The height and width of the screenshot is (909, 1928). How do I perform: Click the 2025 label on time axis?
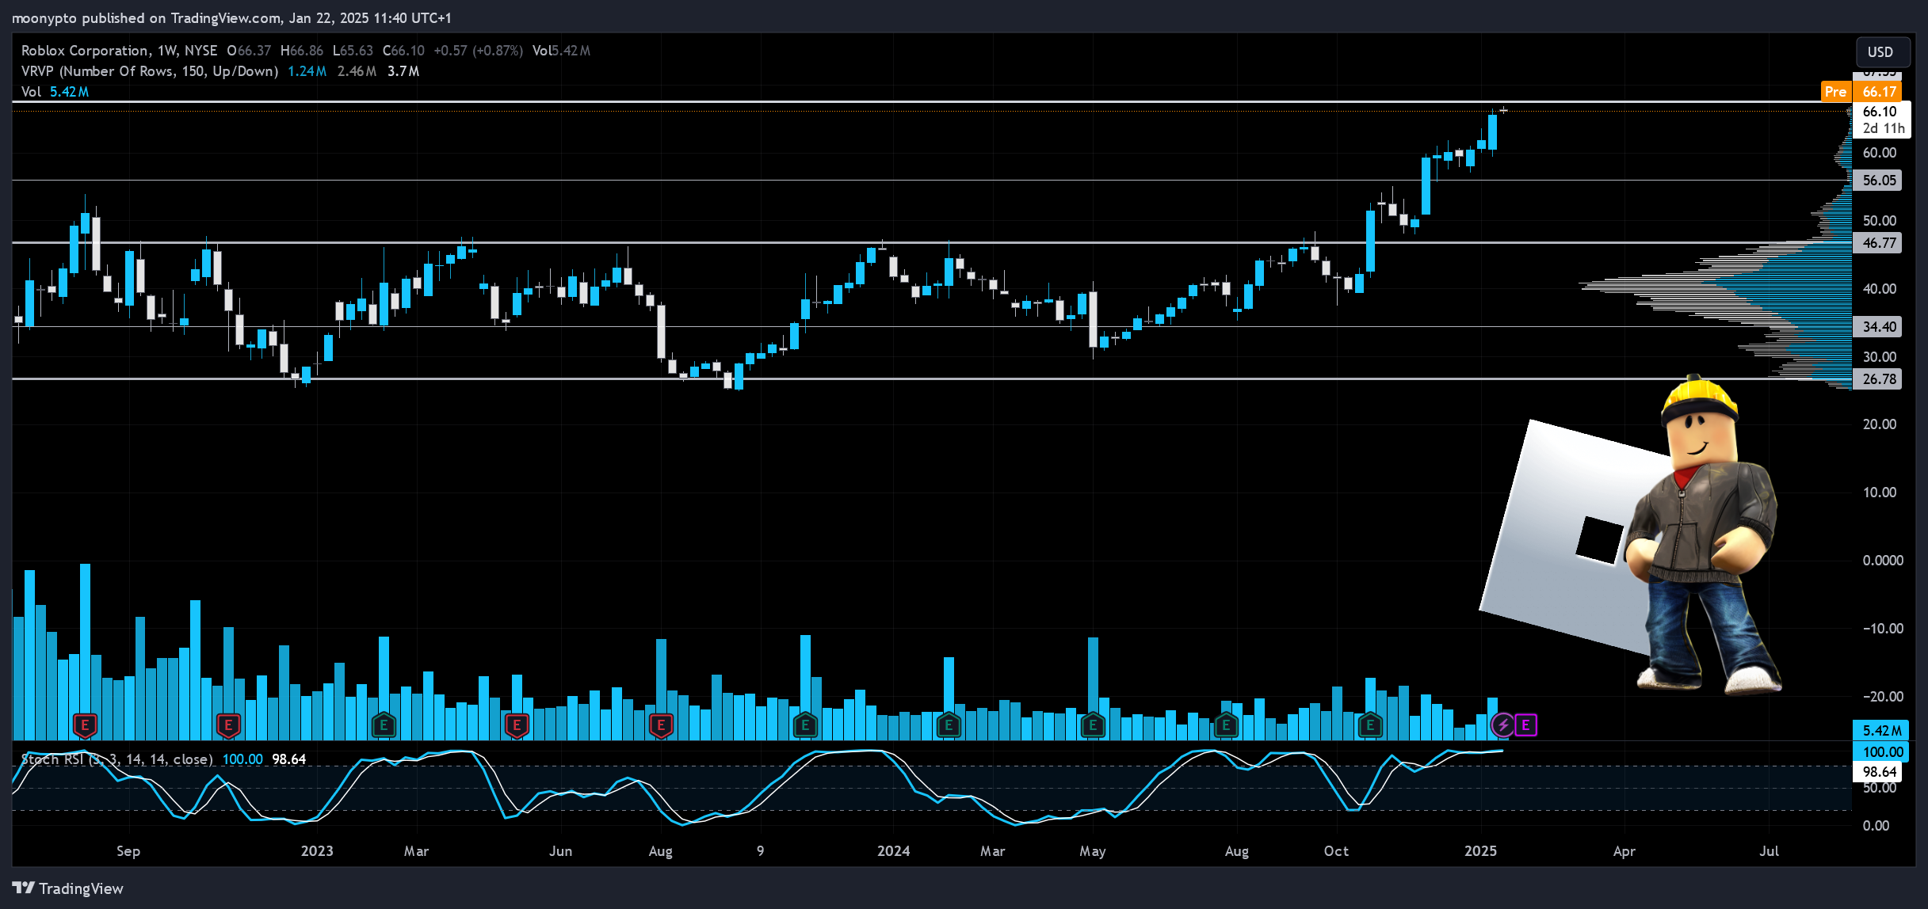point(1480,851)
